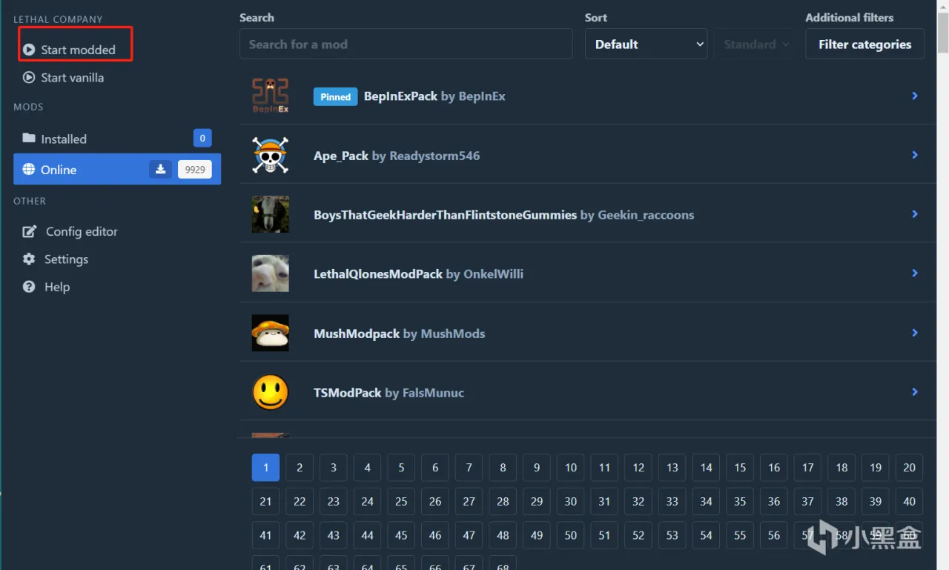Click the download icon next to Online
The height and width of the screenshot is (570, 949).
pos(160,169)
